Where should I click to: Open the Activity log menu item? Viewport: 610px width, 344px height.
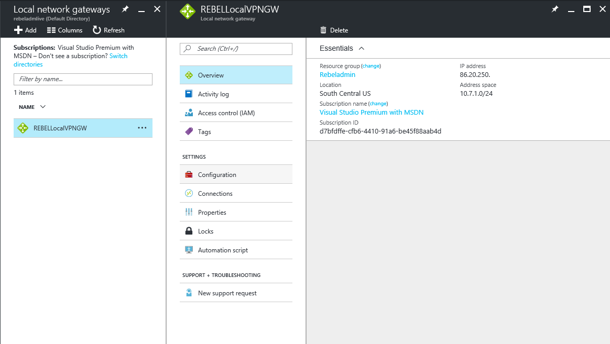coord(236,94)
